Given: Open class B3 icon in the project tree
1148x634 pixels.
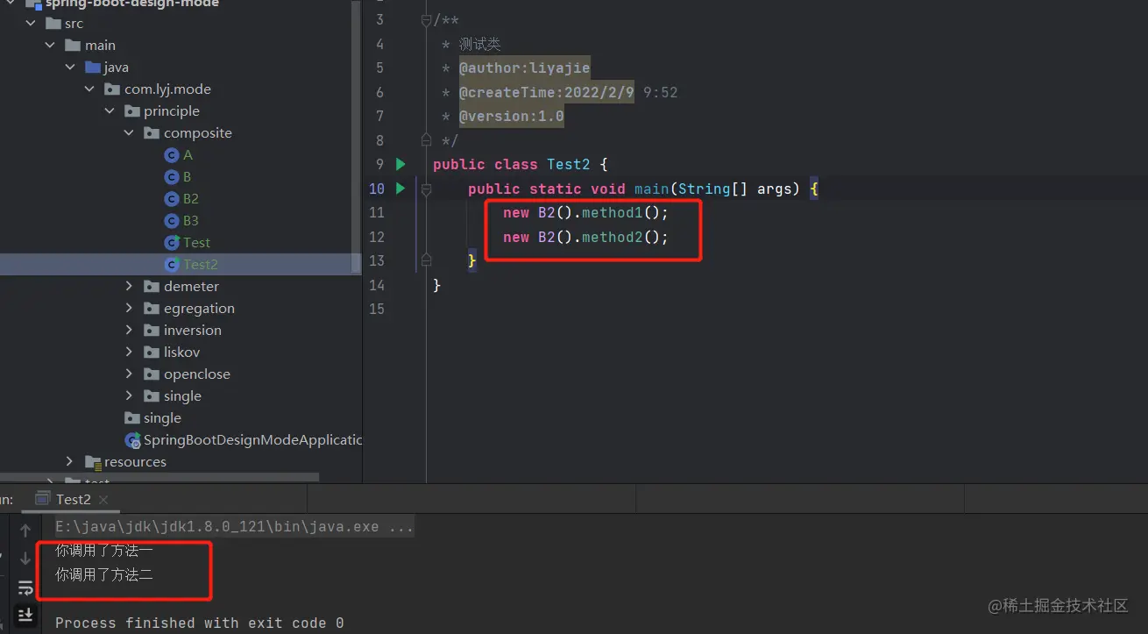Looking at the screenshot, I should 172,221.
